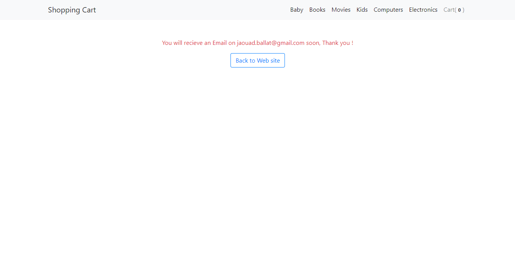The image size is (515, 253).
Task: Visit the Kids products page
Action: tap(362, 10)
